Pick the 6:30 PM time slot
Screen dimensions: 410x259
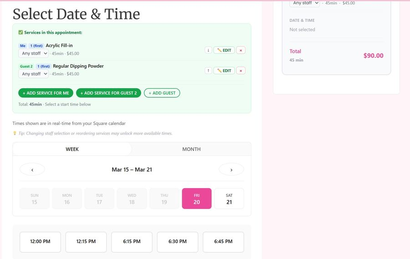point(178,242)
